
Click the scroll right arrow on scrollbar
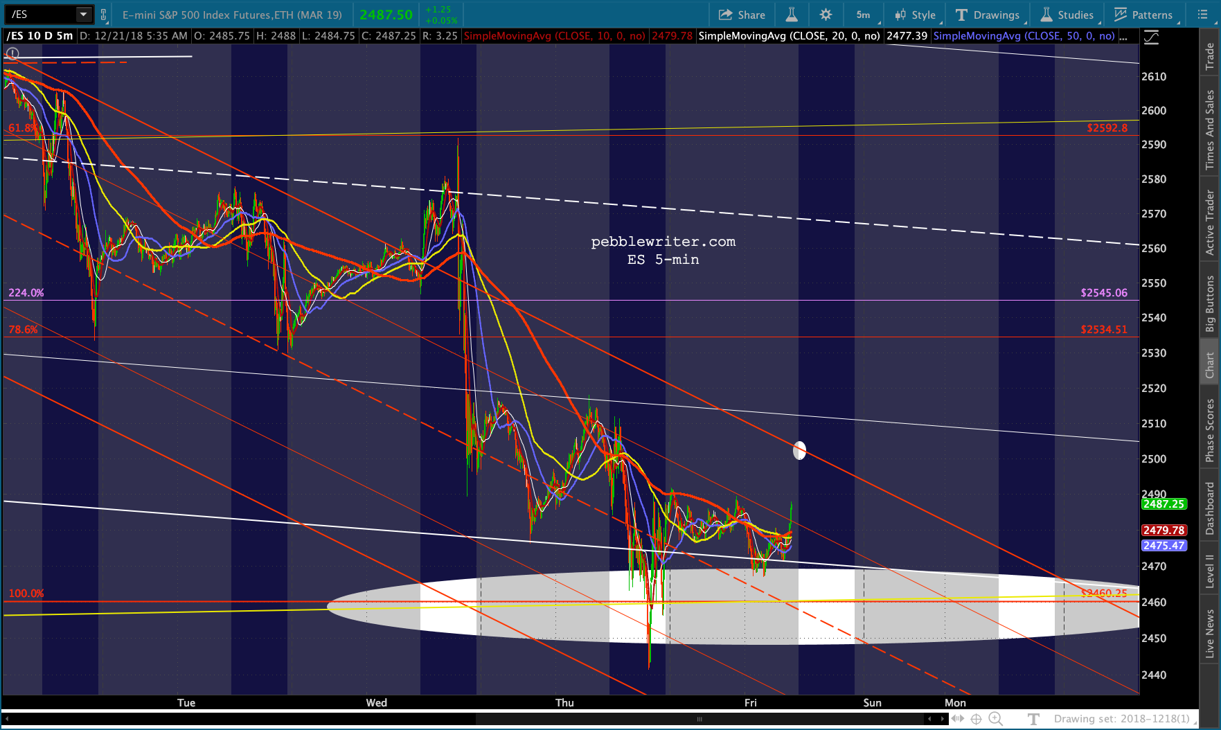click(x=942, y=719)
